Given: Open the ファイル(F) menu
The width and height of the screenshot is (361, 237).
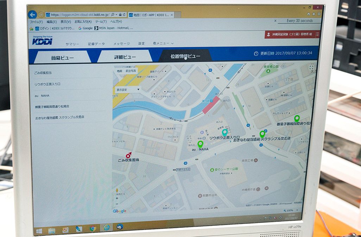Looking at the screenshot, I should point(36,22).
